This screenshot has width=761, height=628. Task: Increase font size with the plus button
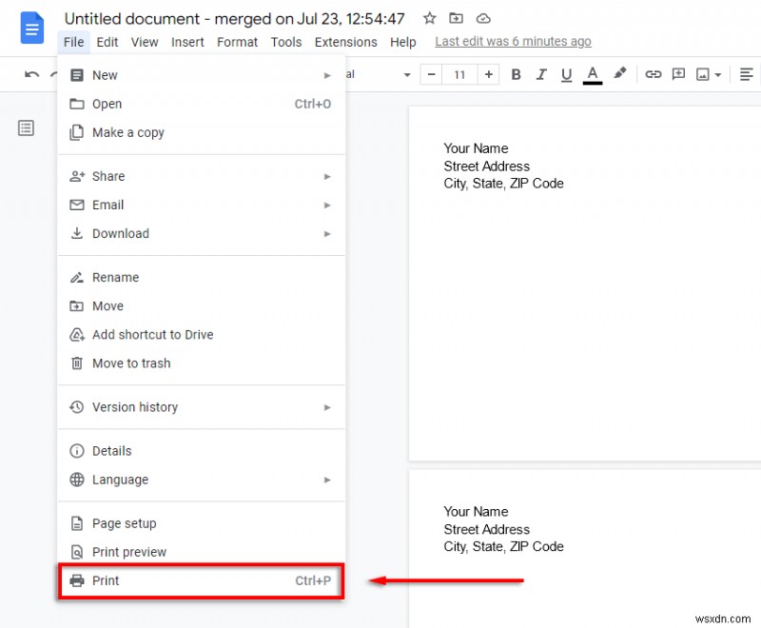tap(489, 73)
